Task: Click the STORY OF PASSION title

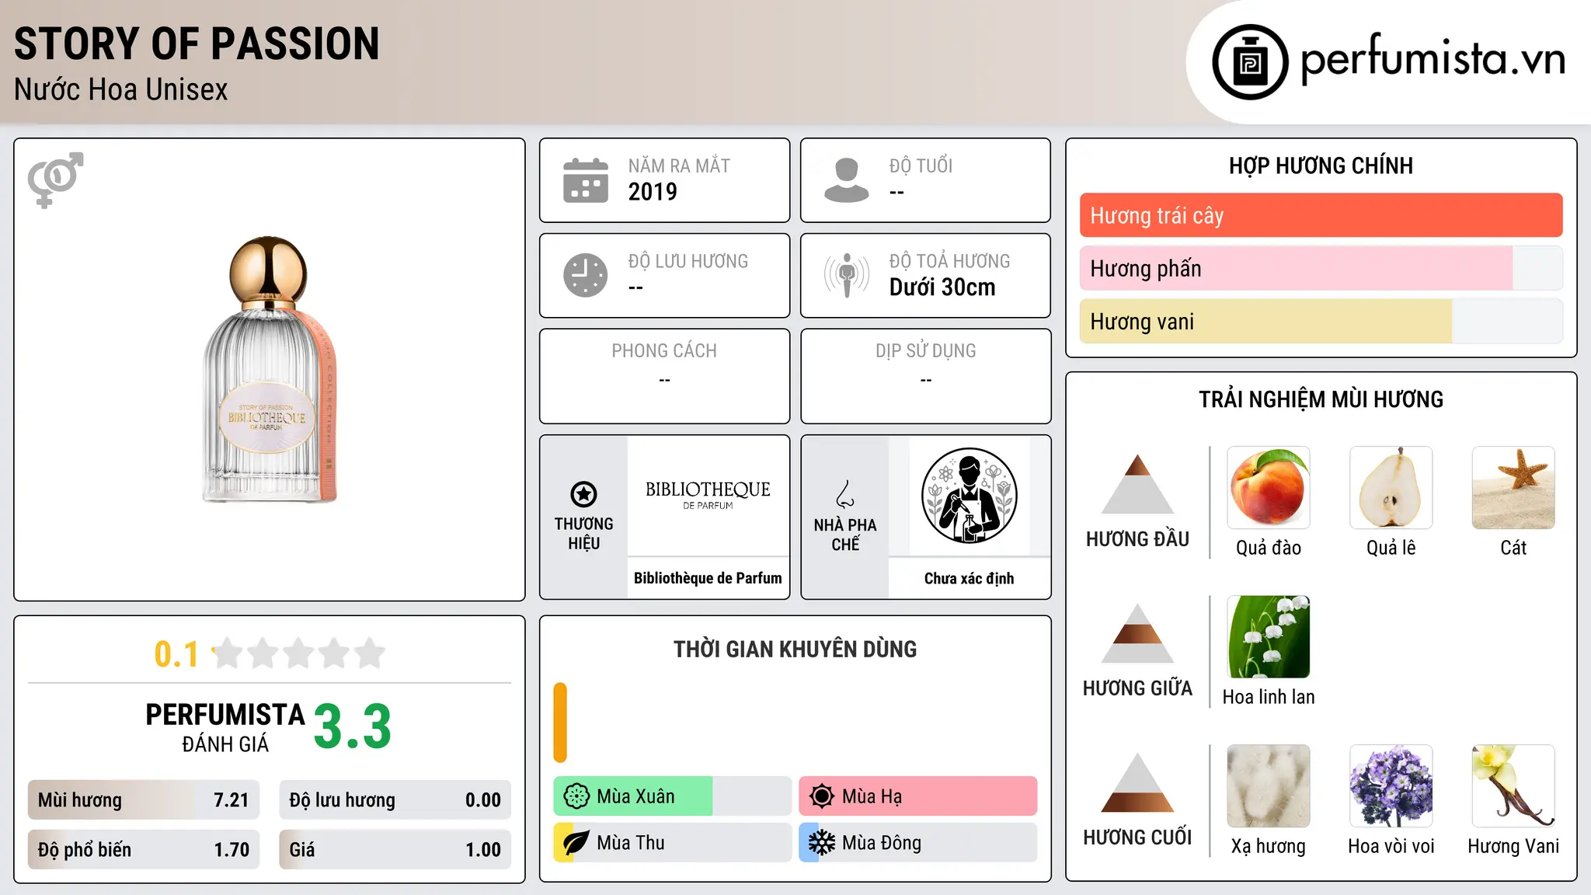Action: 197,44
